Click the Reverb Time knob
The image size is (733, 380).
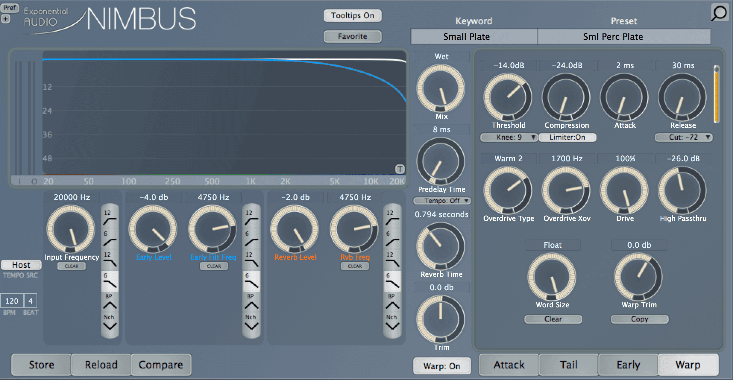(440, 246)
